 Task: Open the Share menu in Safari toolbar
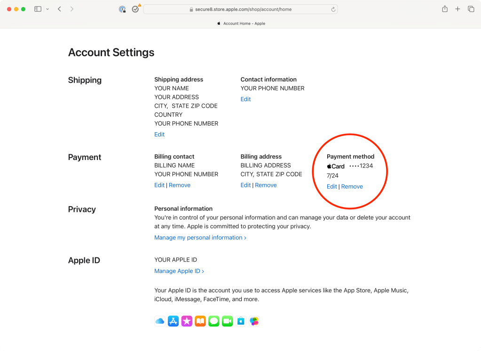pyautogui.click(x=444, y=9)
